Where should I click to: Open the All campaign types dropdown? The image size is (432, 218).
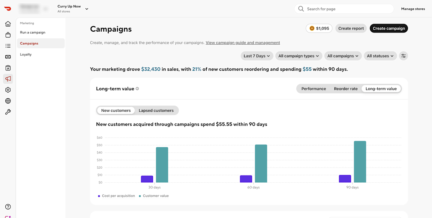click(299, 56)
